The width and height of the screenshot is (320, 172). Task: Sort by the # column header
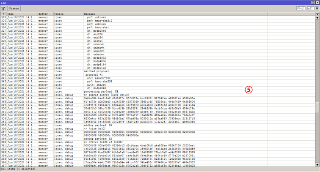[x=3, y=14]
